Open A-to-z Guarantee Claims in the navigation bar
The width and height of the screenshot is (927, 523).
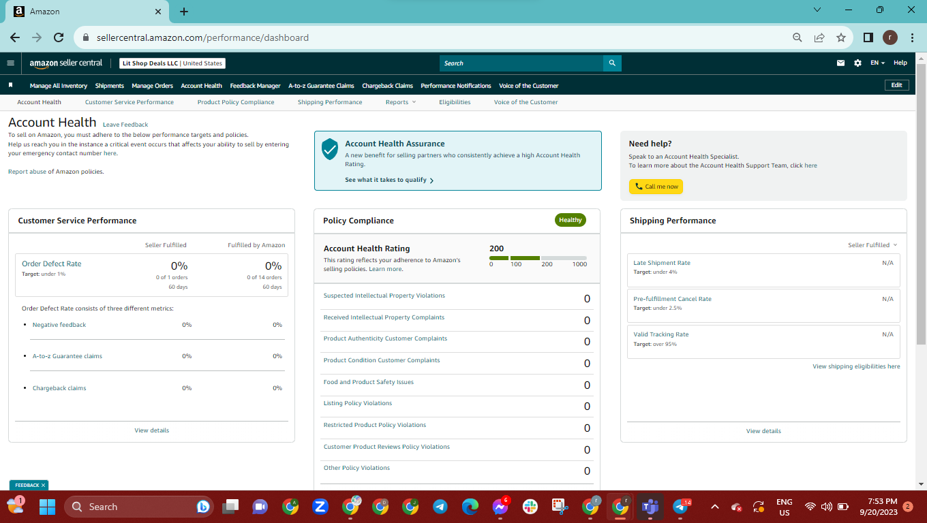[x=321, y=86]
